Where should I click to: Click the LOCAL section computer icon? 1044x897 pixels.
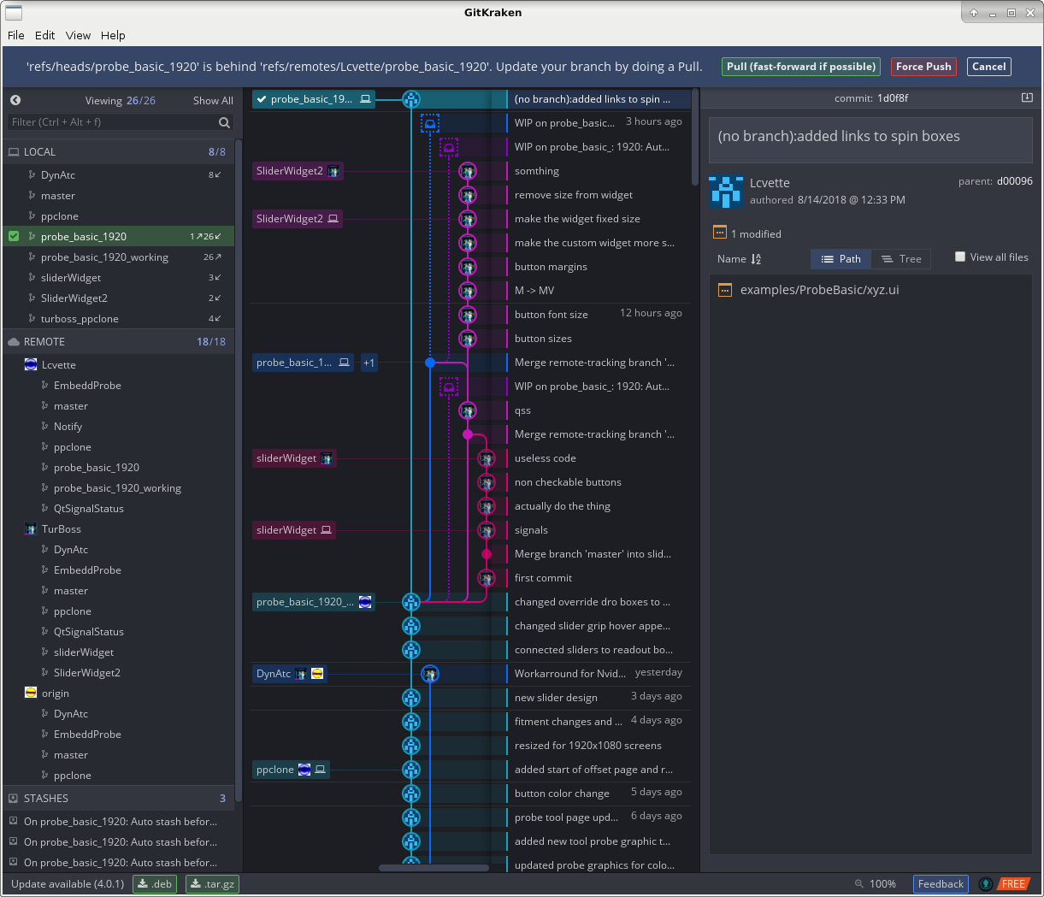[x=14, y=152]
